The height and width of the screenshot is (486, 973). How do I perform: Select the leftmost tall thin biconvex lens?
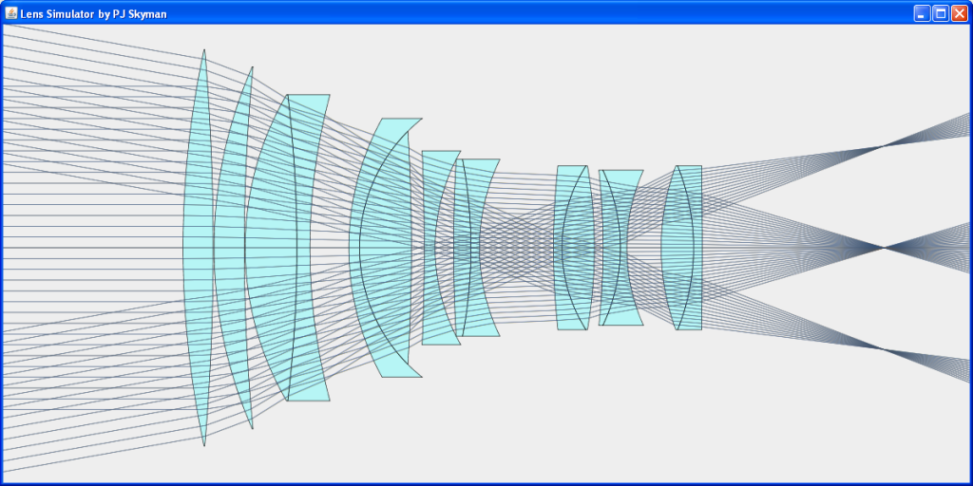tap(197, 247)
